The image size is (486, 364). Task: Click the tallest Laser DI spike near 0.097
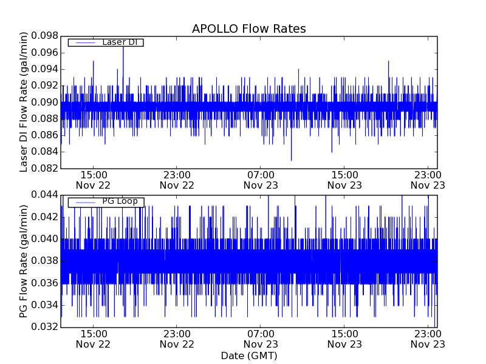click(x=123, y=47)
